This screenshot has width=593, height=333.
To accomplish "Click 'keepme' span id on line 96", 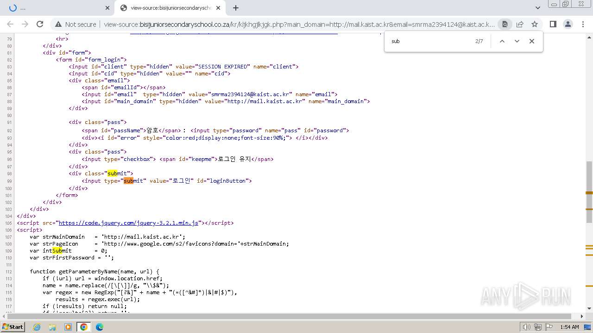I will pos(202,159).
